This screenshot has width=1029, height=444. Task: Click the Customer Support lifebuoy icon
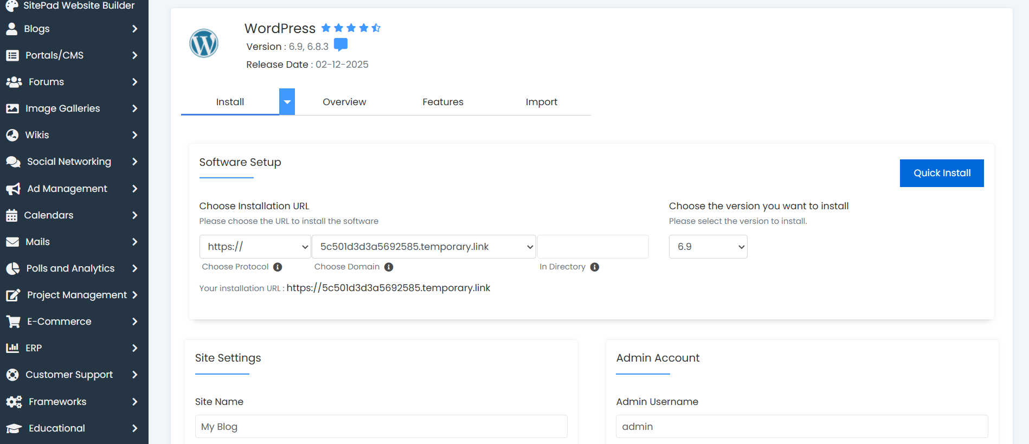coord(12,375)
